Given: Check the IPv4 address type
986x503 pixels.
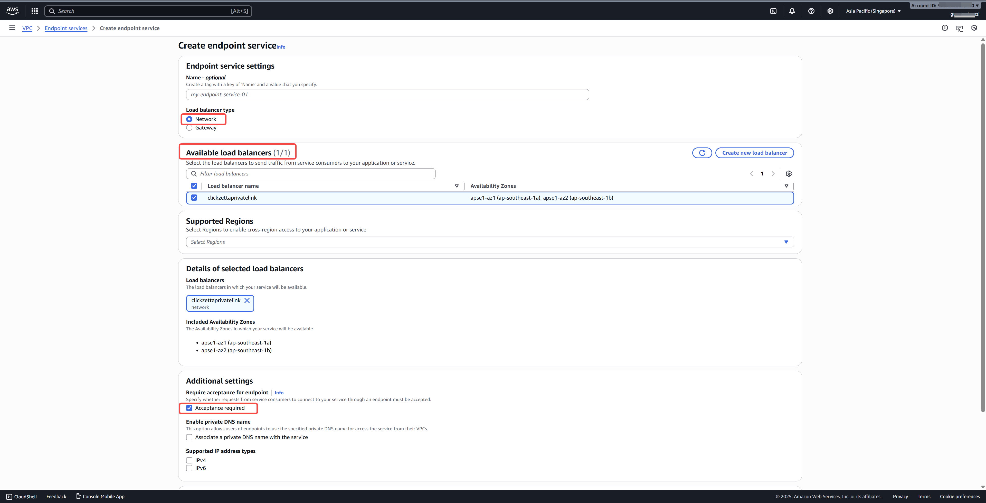Looking at the screenshot, I should 189,460.
